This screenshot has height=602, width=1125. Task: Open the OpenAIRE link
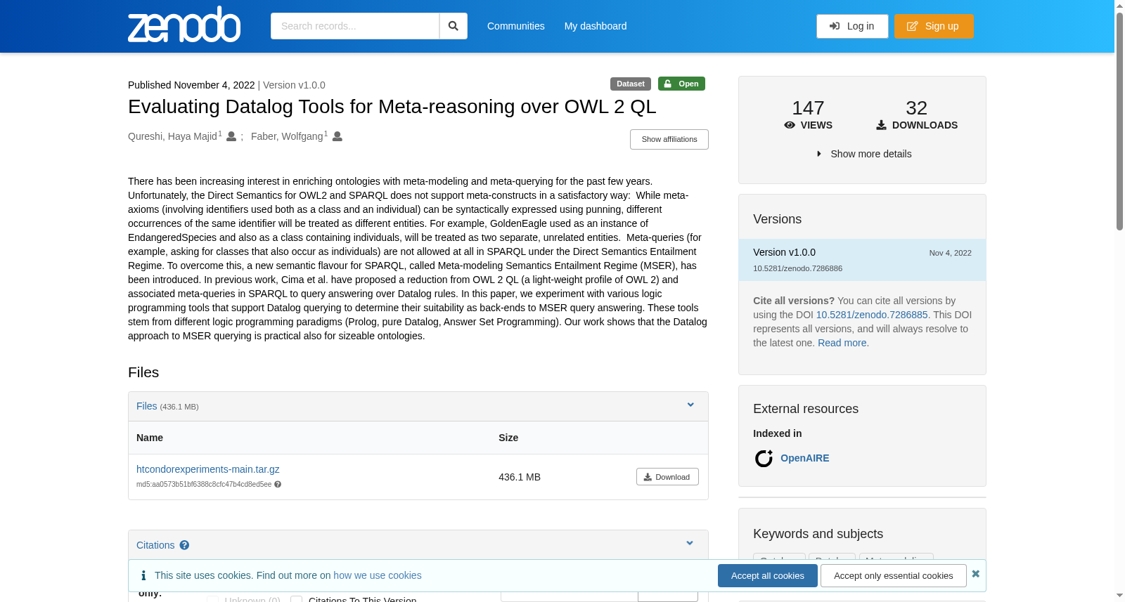(x=805, y=458)
